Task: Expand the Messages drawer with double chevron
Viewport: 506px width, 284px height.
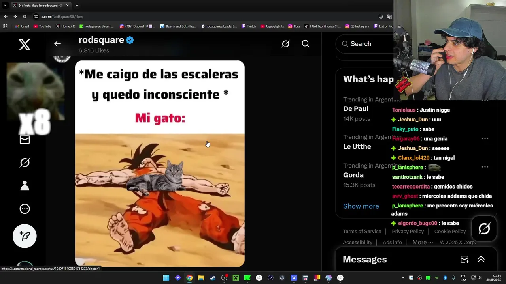Action: pyautogui.click(x=481, y=259)
